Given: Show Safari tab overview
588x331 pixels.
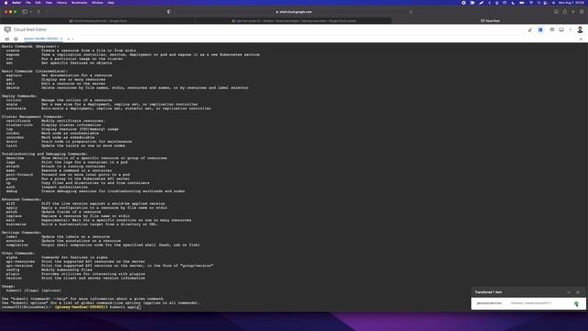Looking at the screenshot, I should point(582,12).
